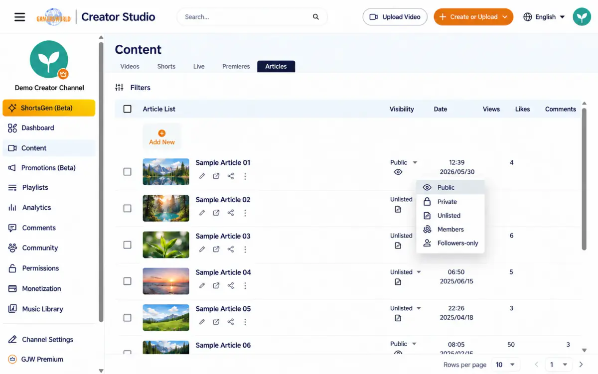Open the Sample Article 03 leaf thumbnail

click(x=166, y=245)
